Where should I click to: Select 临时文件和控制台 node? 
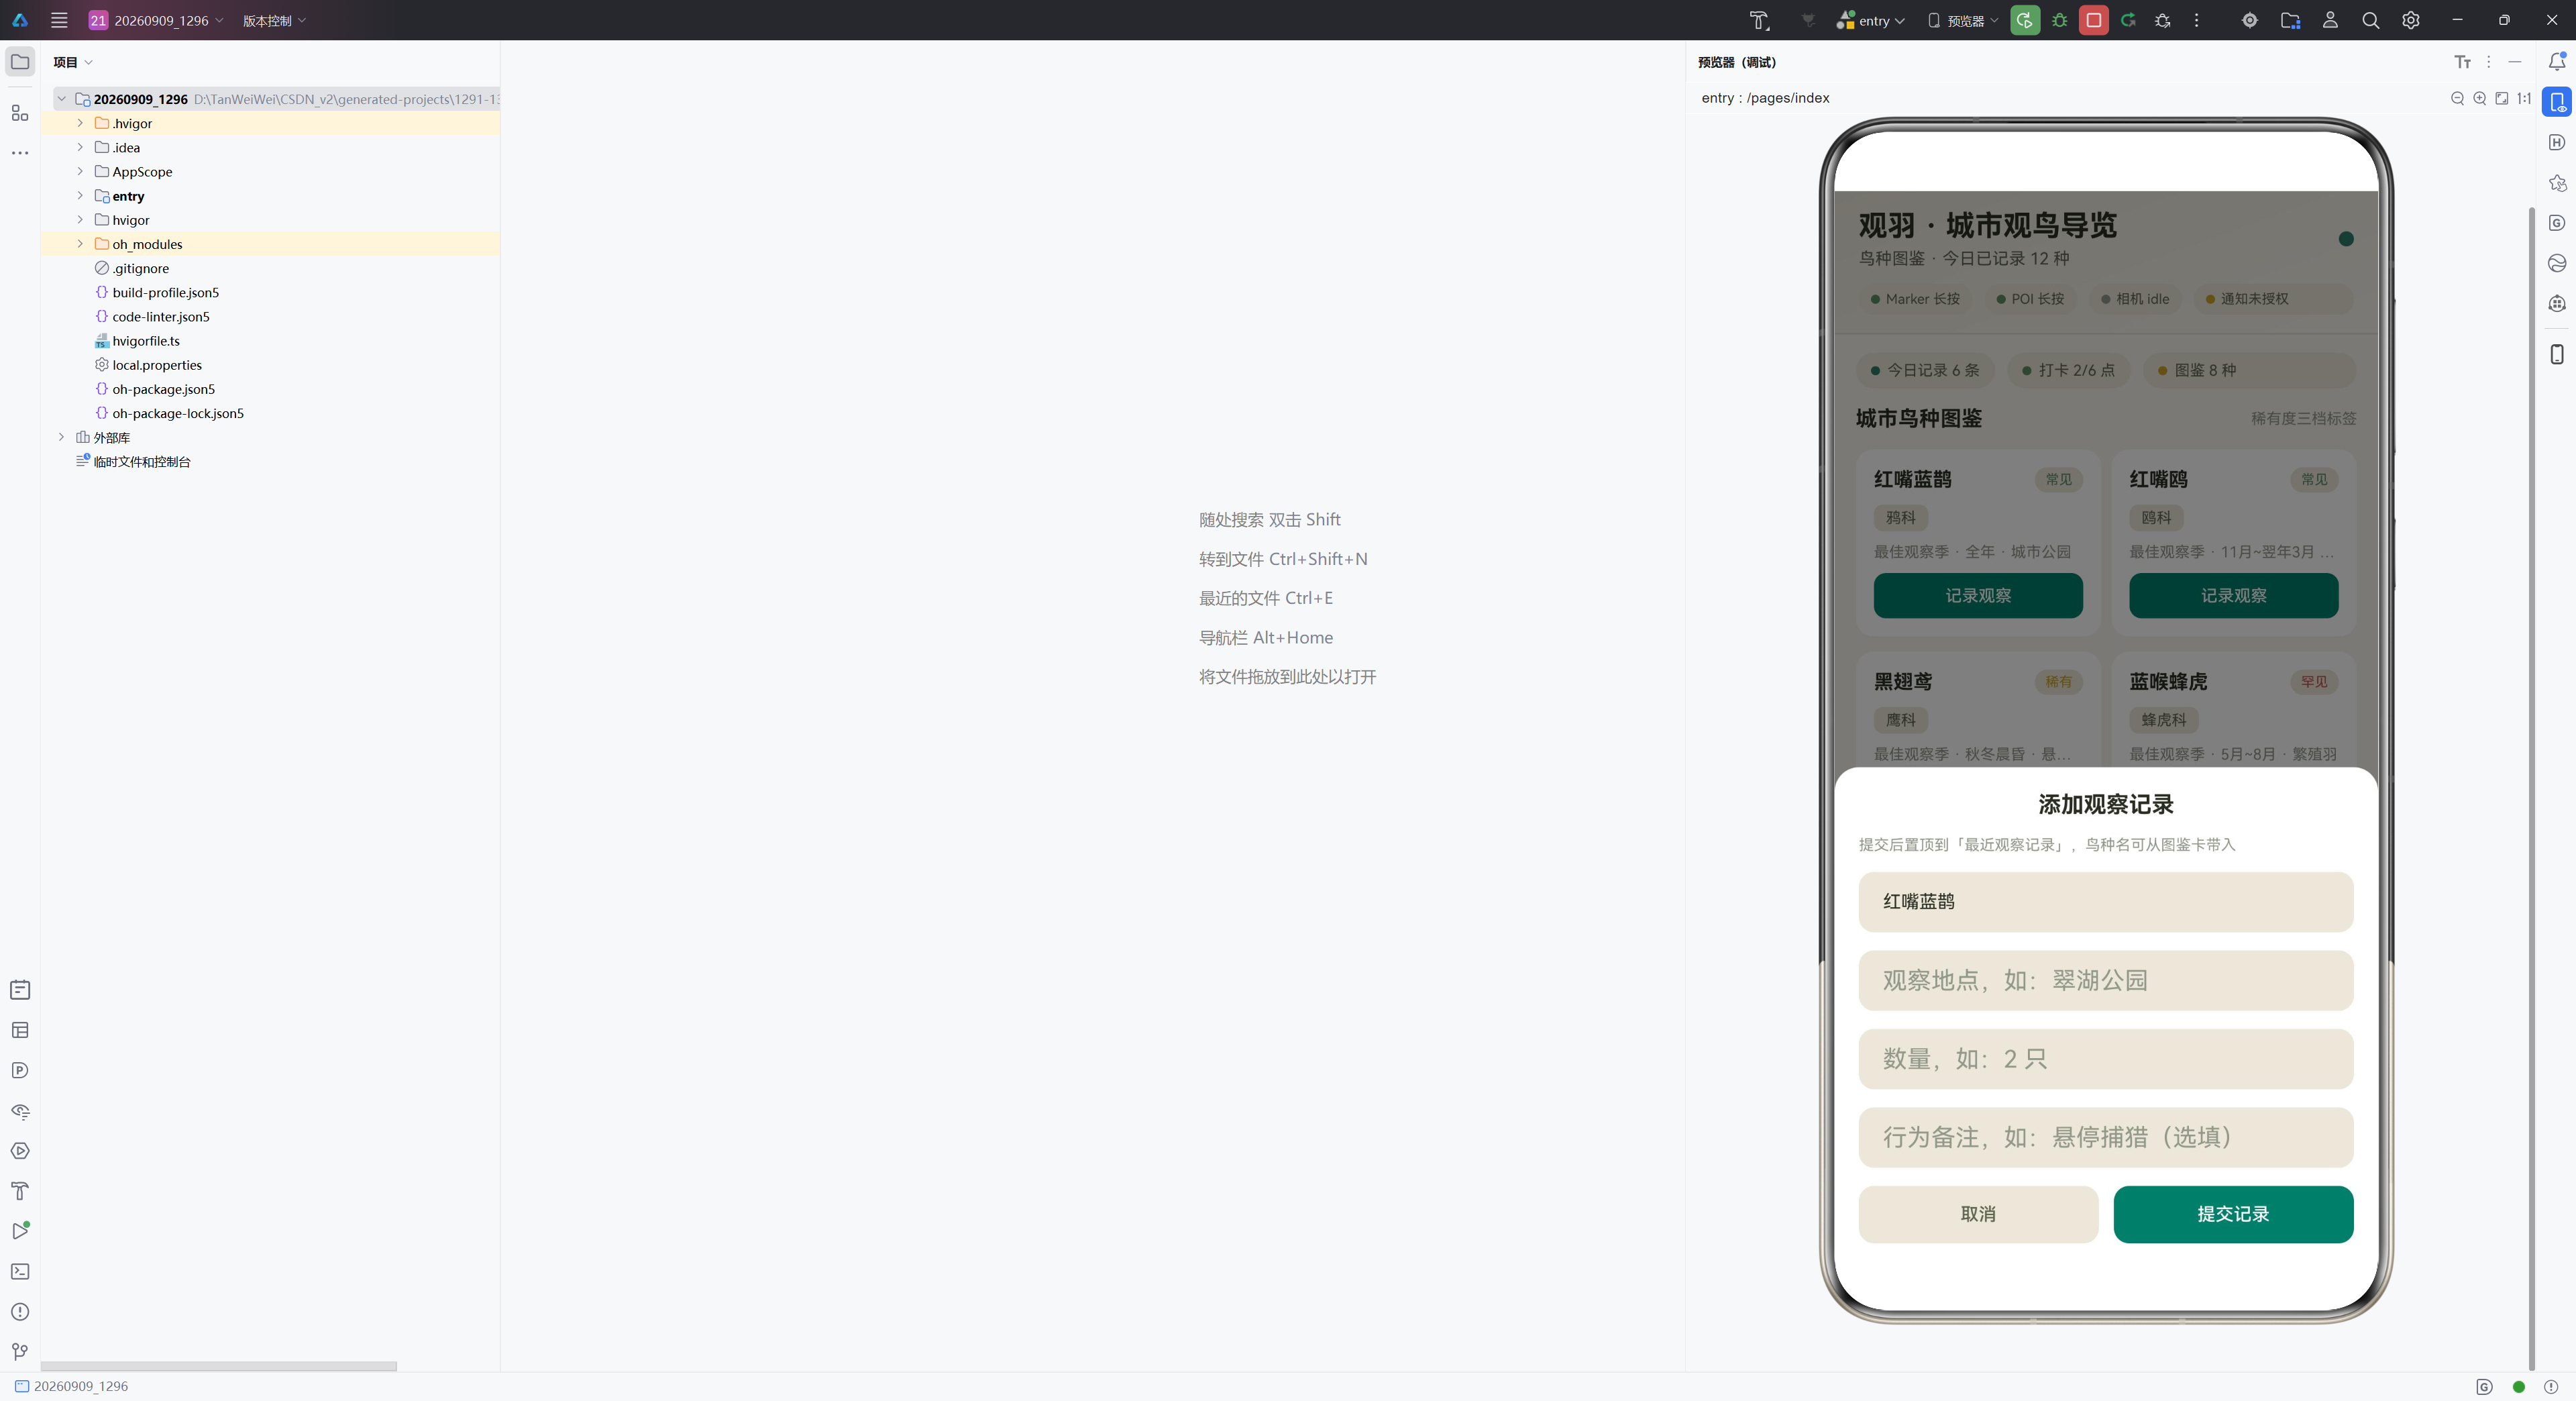(x=141, y=461)
